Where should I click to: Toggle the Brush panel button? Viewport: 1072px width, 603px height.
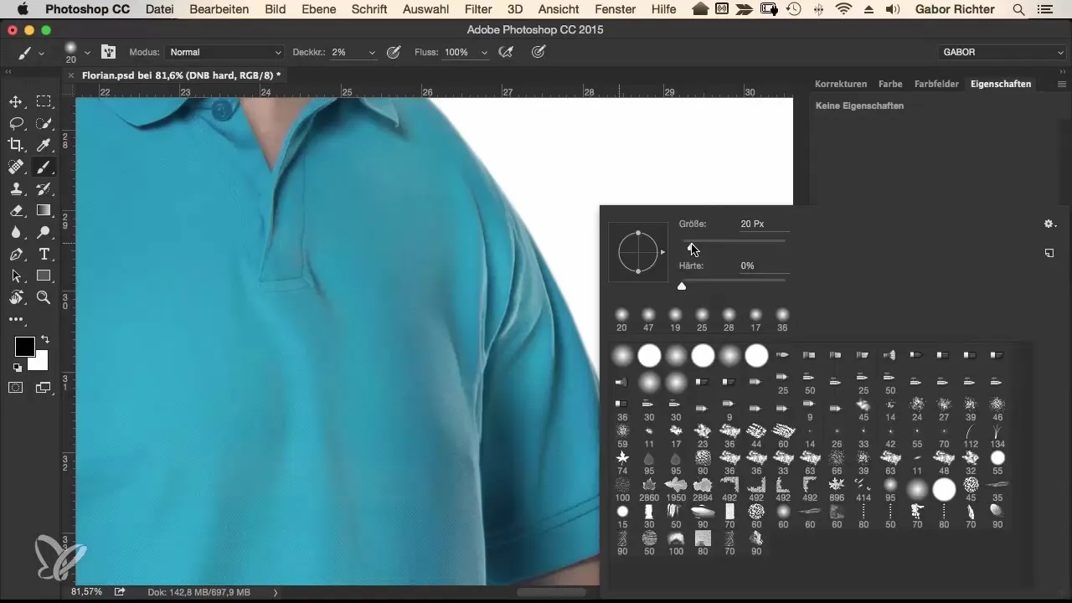coord(108,52)
